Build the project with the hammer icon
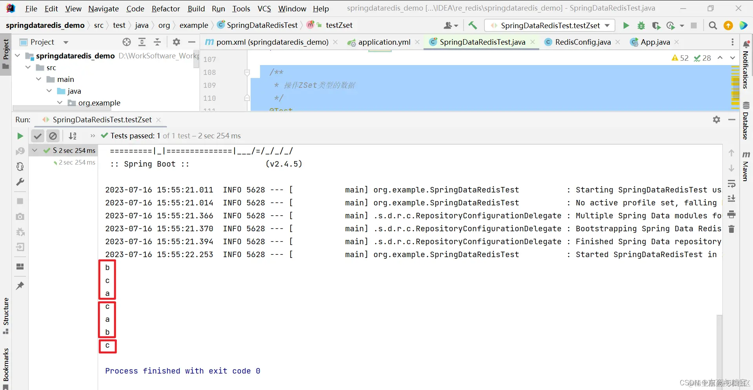 click(473, 25)
